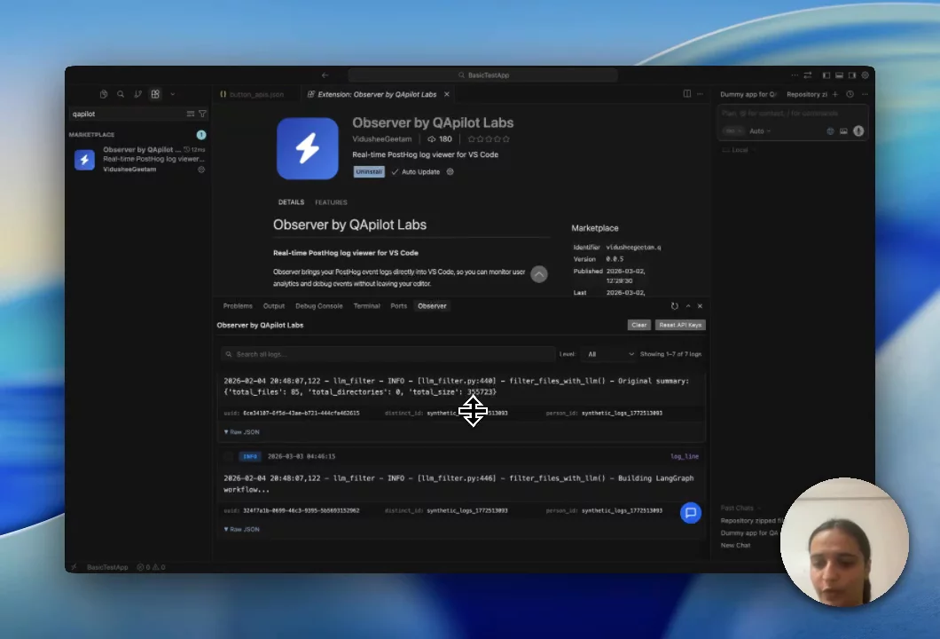
Task: Open the FEATURES tab of extension
Action: coord(331,202)
